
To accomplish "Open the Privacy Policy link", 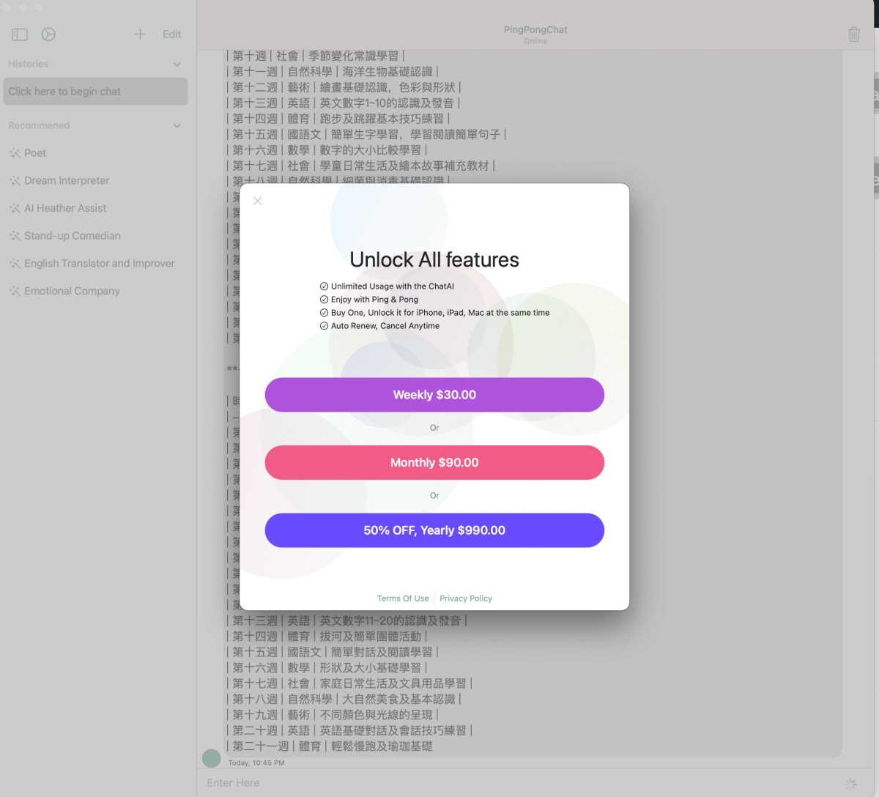I will [466, 598].
